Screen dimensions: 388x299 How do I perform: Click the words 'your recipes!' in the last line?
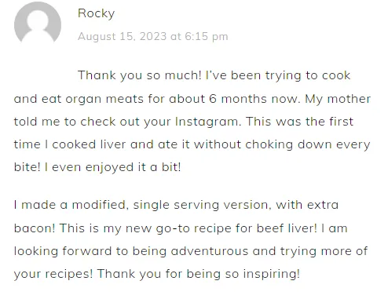pos(53,274)
